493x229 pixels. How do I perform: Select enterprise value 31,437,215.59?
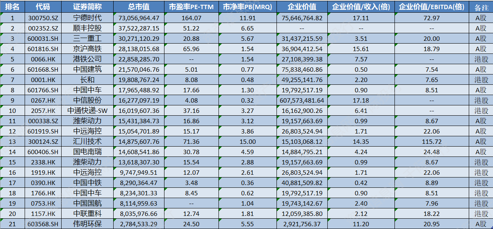[302, 38]
